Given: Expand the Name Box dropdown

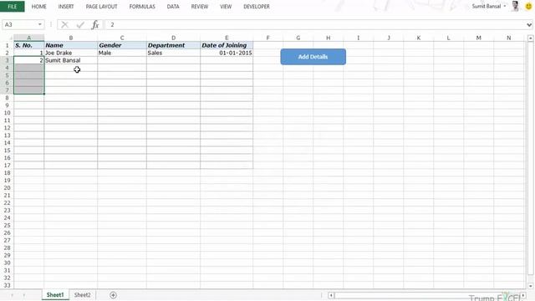Looking at the screenshot, I should coord(40,24).
